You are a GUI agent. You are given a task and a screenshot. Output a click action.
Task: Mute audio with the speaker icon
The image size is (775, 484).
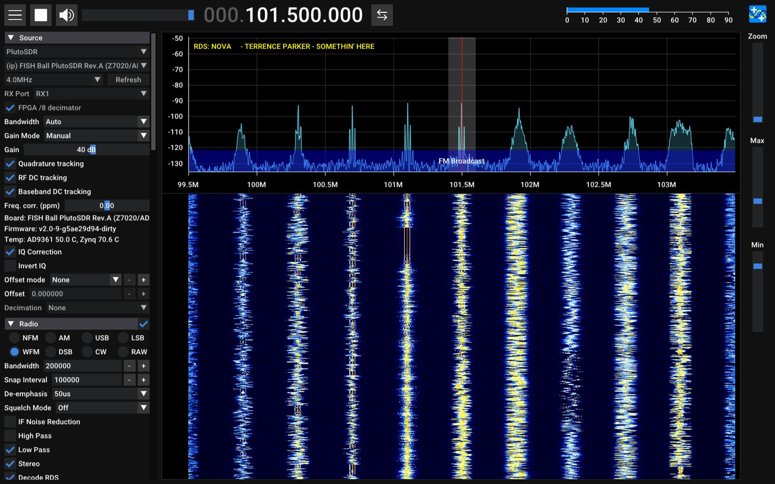click(x=67, y=15)
